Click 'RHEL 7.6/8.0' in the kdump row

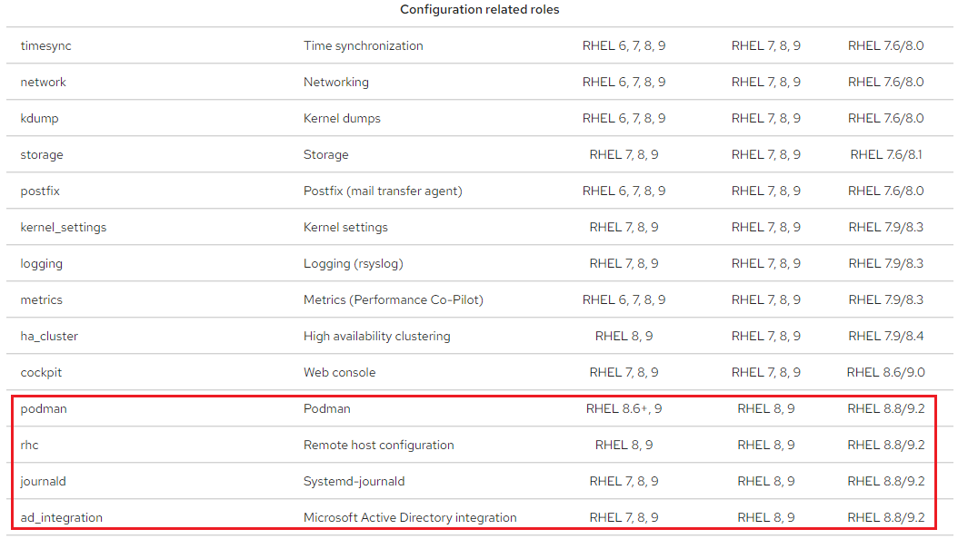coord(886,118)
